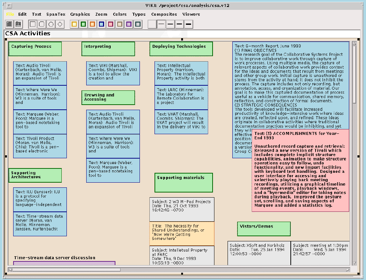Pick the diamond shape tool
The image size is (366, 280).
[60, 24]
